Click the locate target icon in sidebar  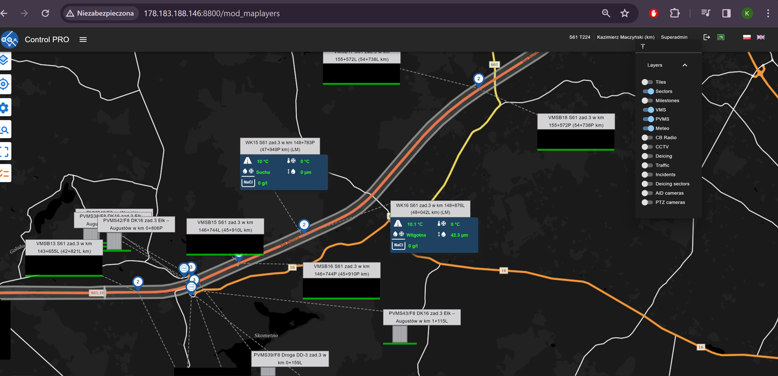pyautogui.click(x=4, y=84)
